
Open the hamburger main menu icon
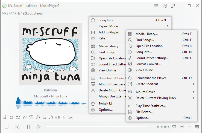coord(156,6)
